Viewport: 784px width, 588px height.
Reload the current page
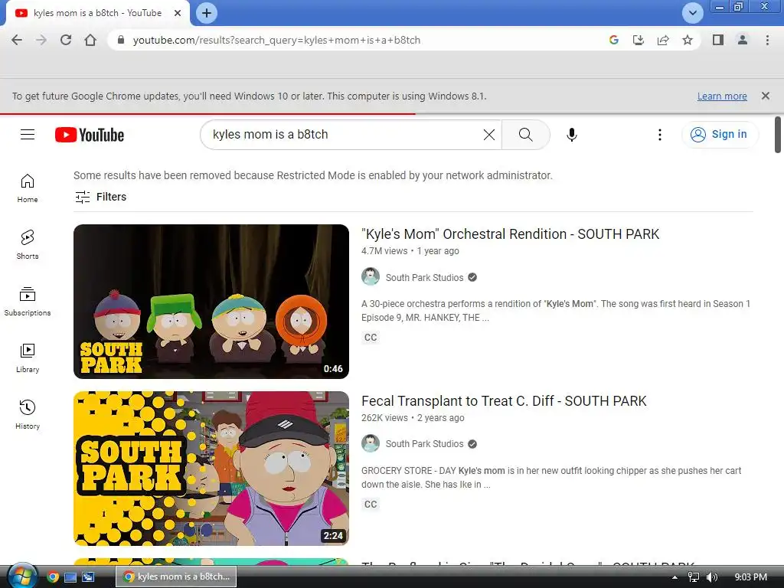pyautogui.click(x=66, y=40)
